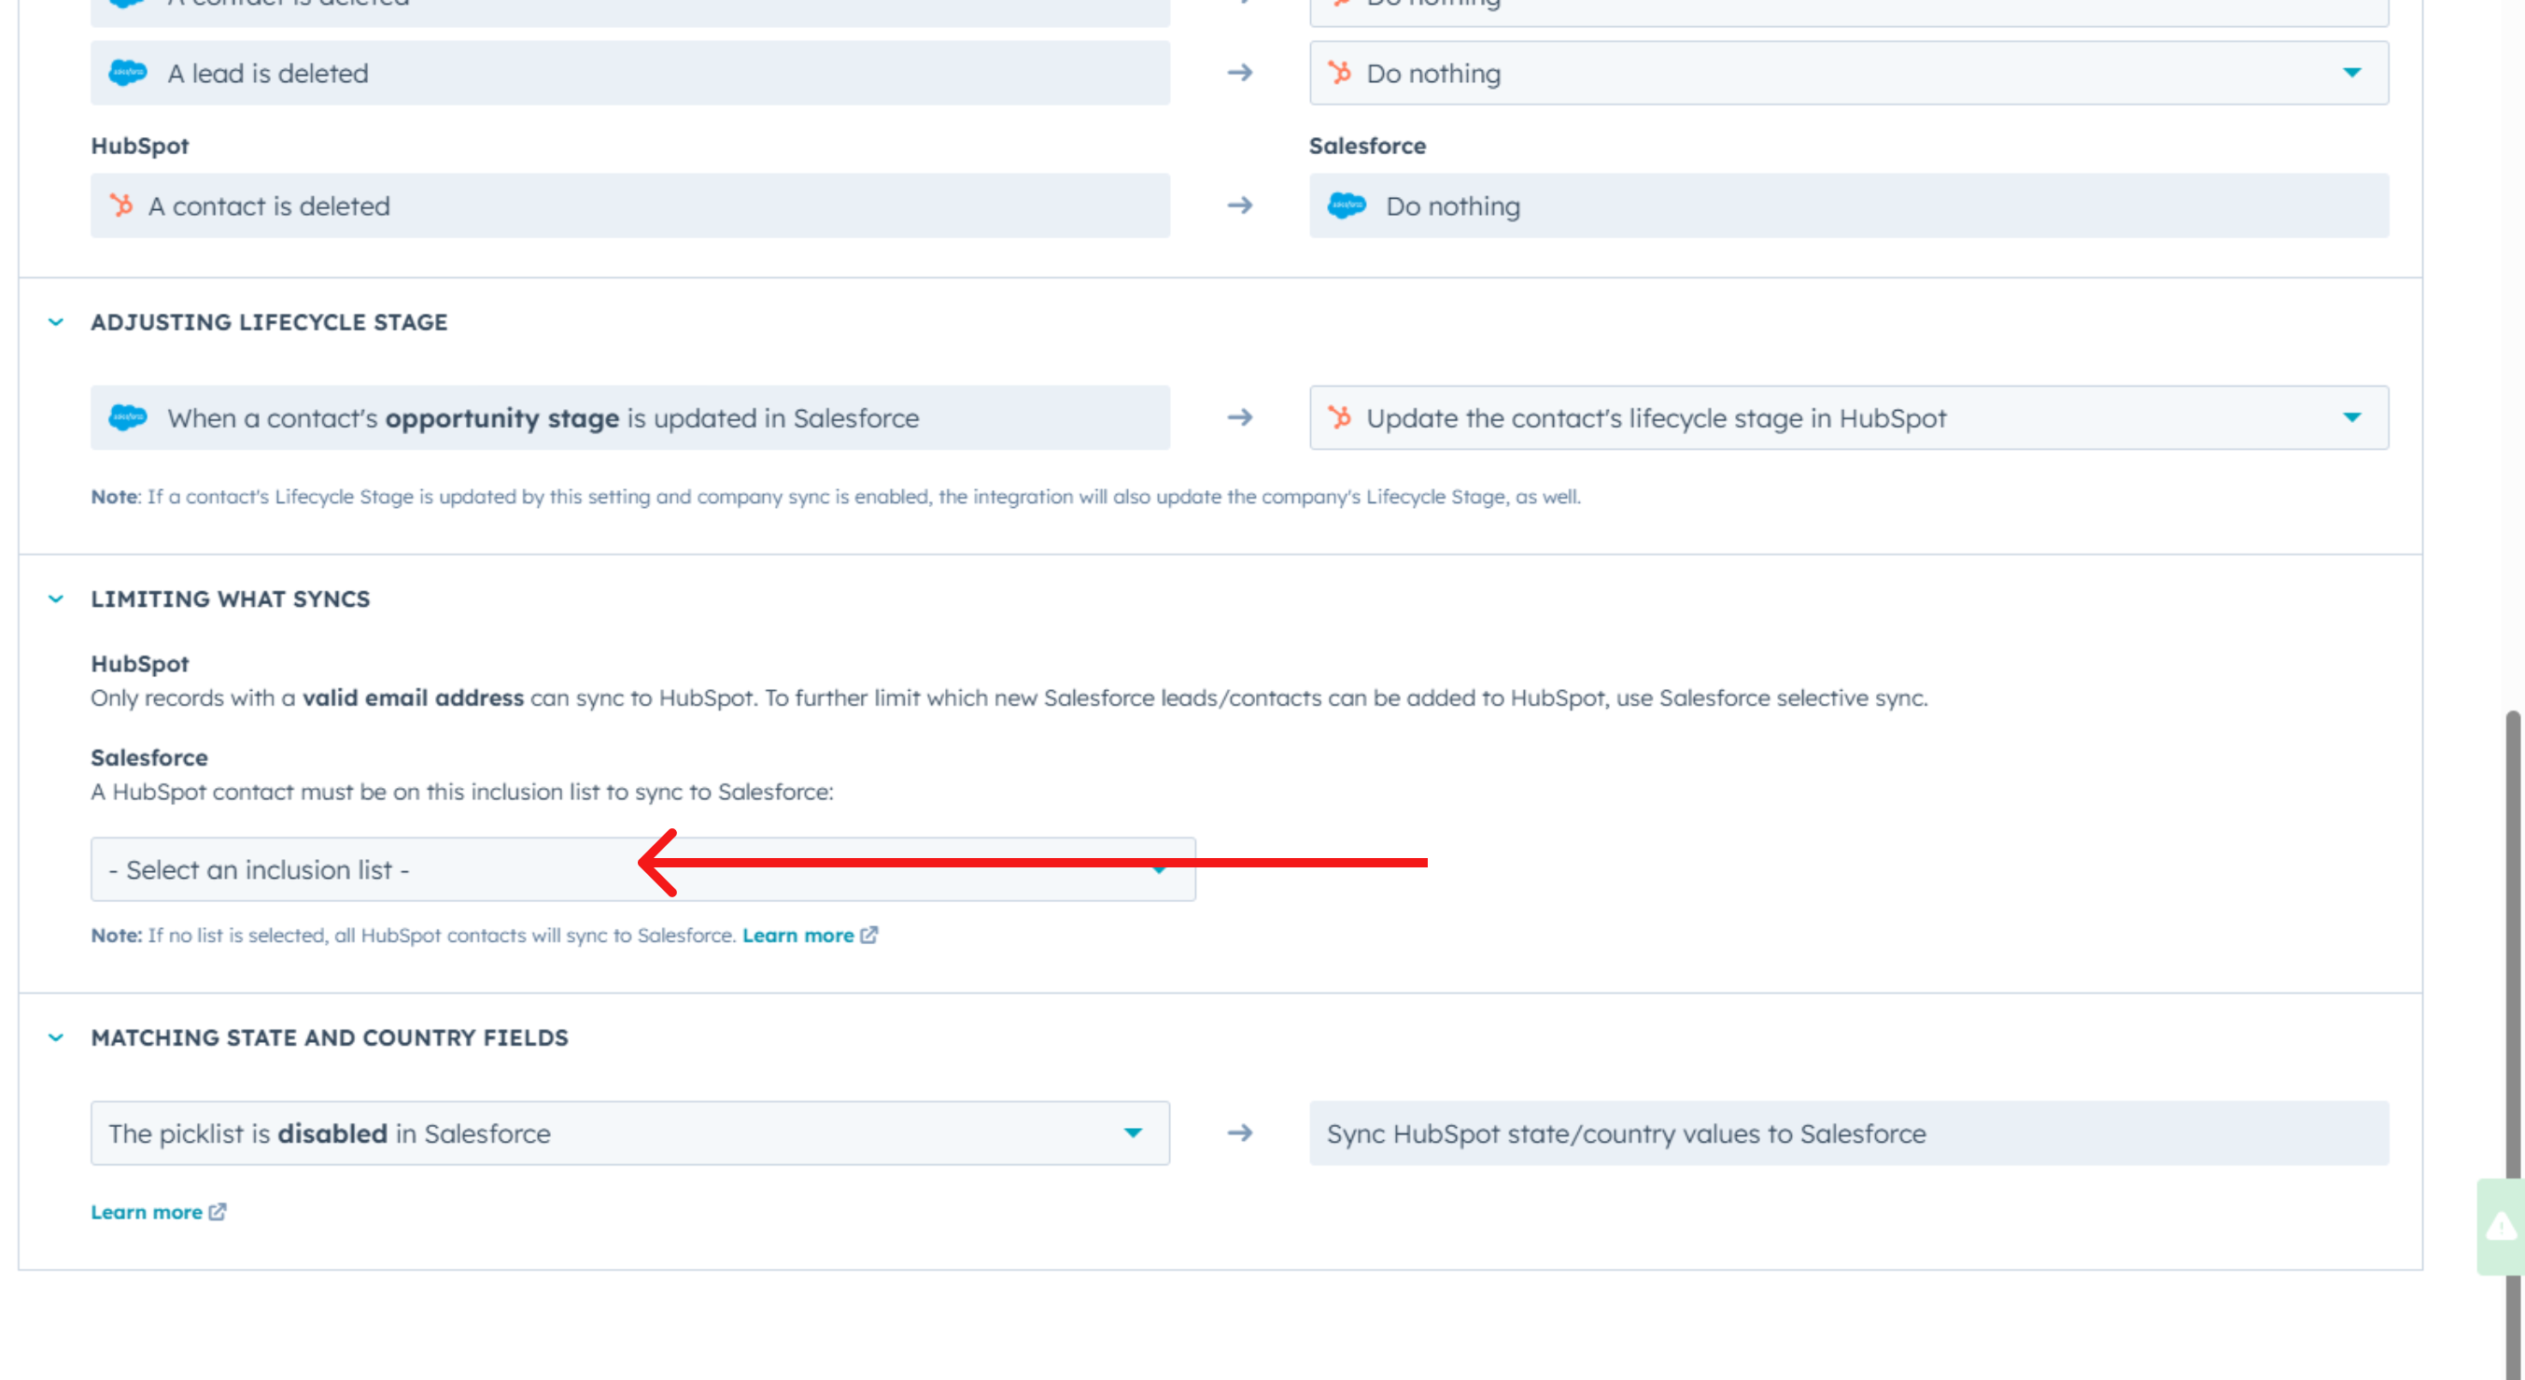
Task: Click the Salesforce cloud icon beside 'A lead is deleted'
Action: coord(129,73)
